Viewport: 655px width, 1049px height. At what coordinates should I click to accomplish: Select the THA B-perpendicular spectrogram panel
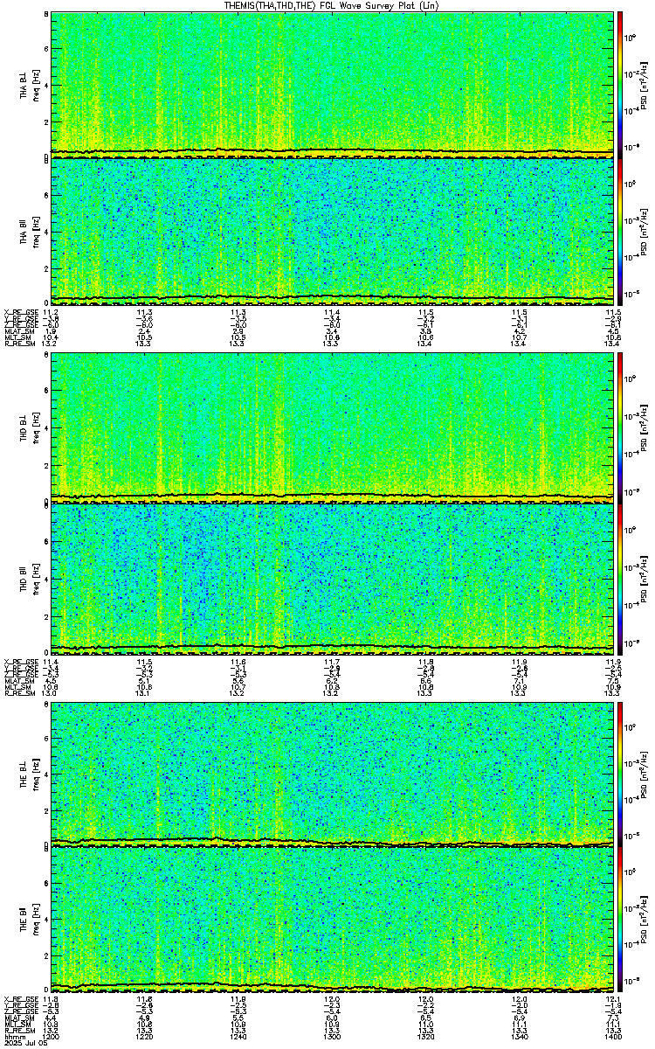coord(332,85)
